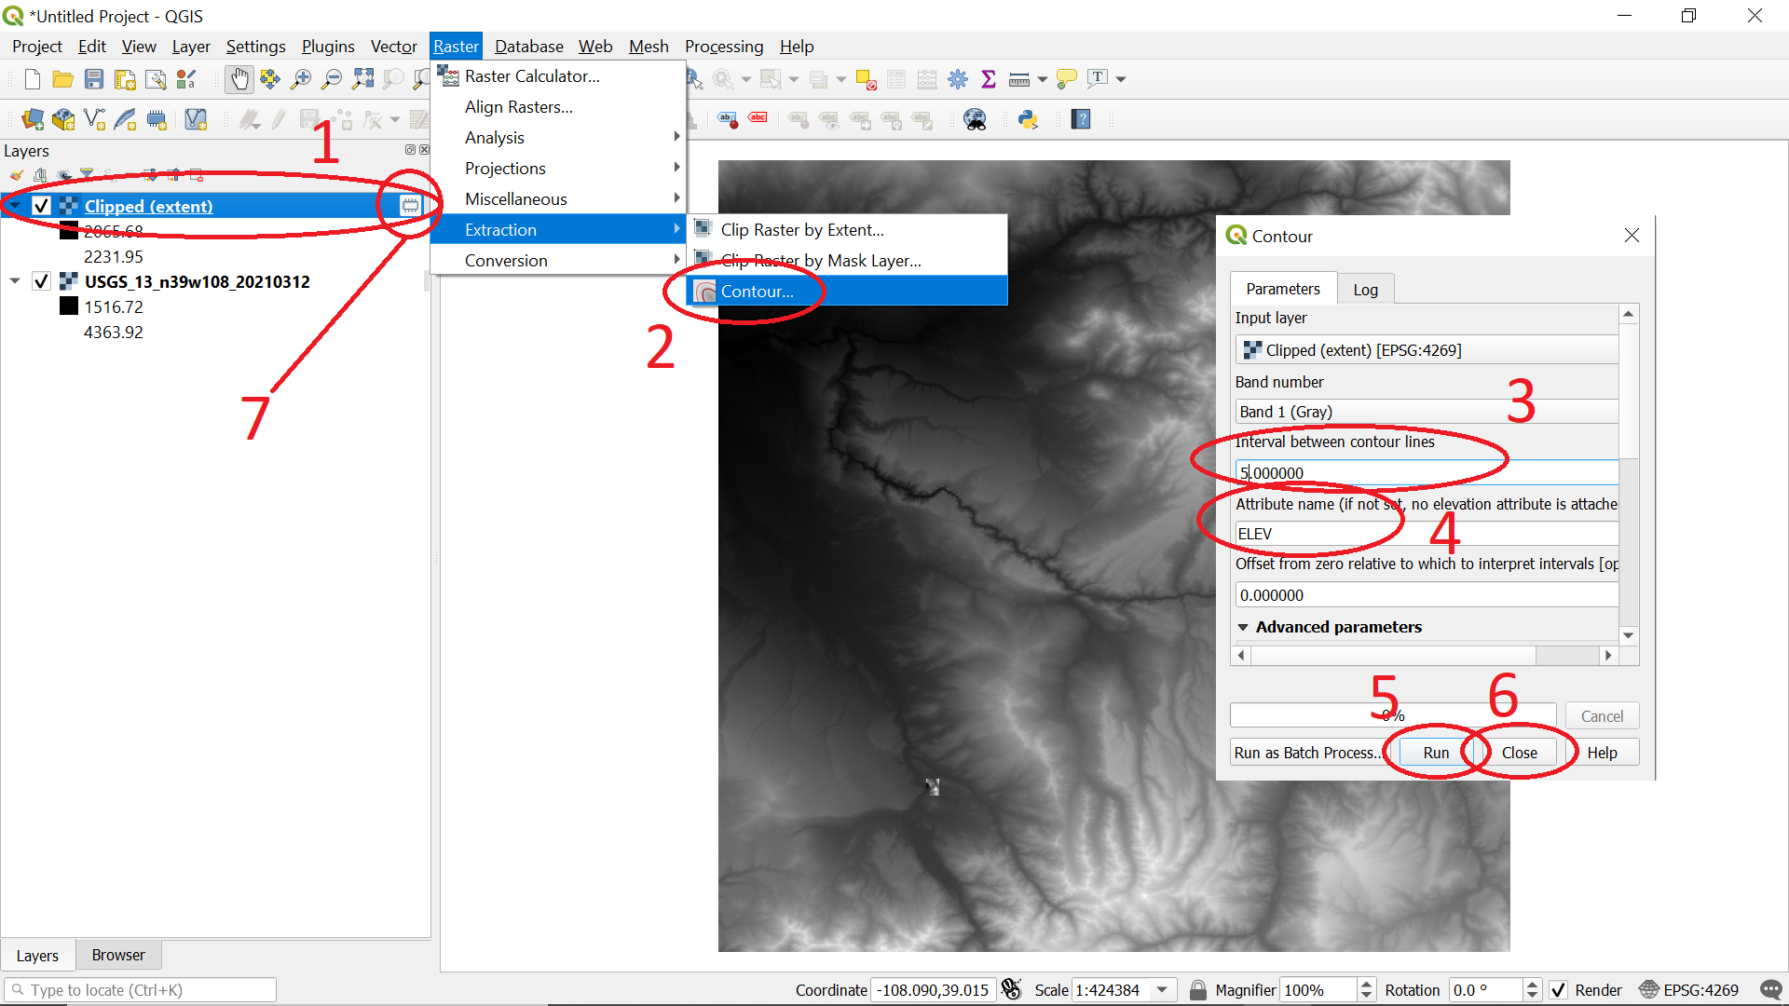The height and width of the screenshot is (1006, 1789).
Task: Click the Zoom In magnifier icon
Action: click(x=300, y=79)
